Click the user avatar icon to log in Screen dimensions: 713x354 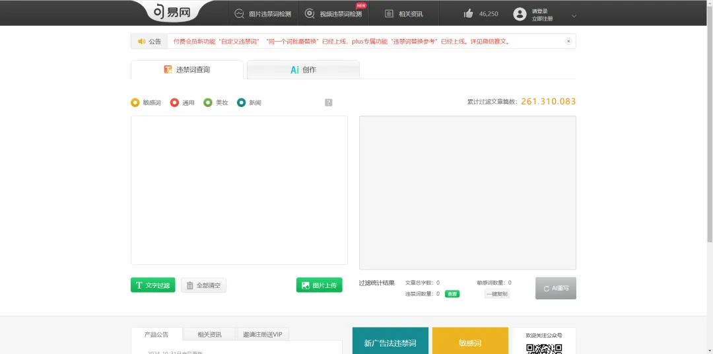click(x=520, y=14)
